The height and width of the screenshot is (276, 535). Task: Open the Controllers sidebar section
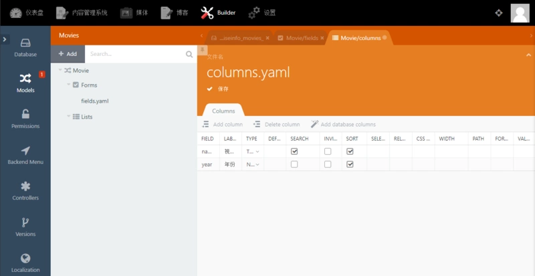click(25, 191)
